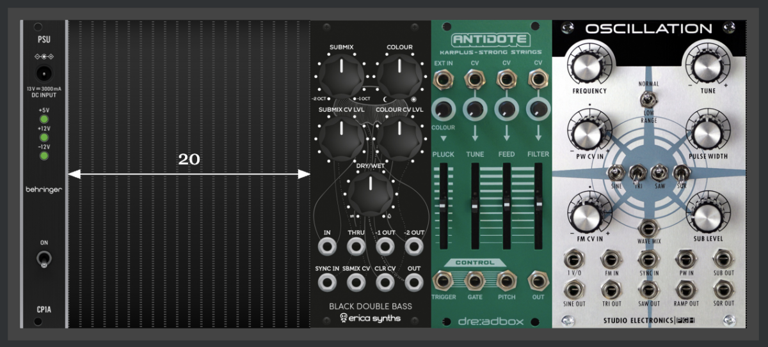
Task: Click the CV amount knob above TUNE
Action: pos(475,109)
